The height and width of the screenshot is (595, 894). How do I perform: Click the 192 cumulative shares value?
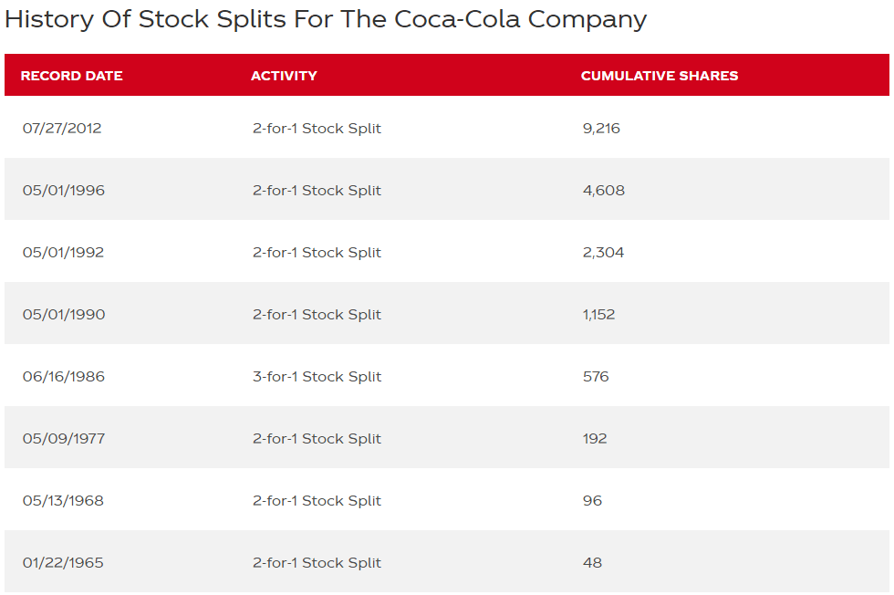point(595,439)
